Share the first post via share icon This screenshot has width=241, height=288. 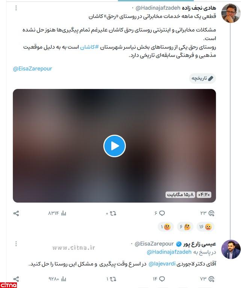(x=16, y=213)
